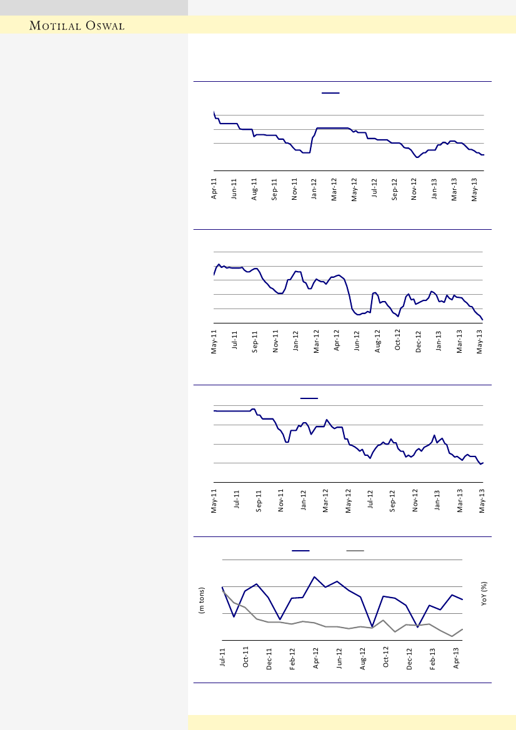Click the Oct-11 label on the bottom chart
Image resolution: width=516 pixels, height=730 pixels.
pyautogui.click(x=246, y=658)
